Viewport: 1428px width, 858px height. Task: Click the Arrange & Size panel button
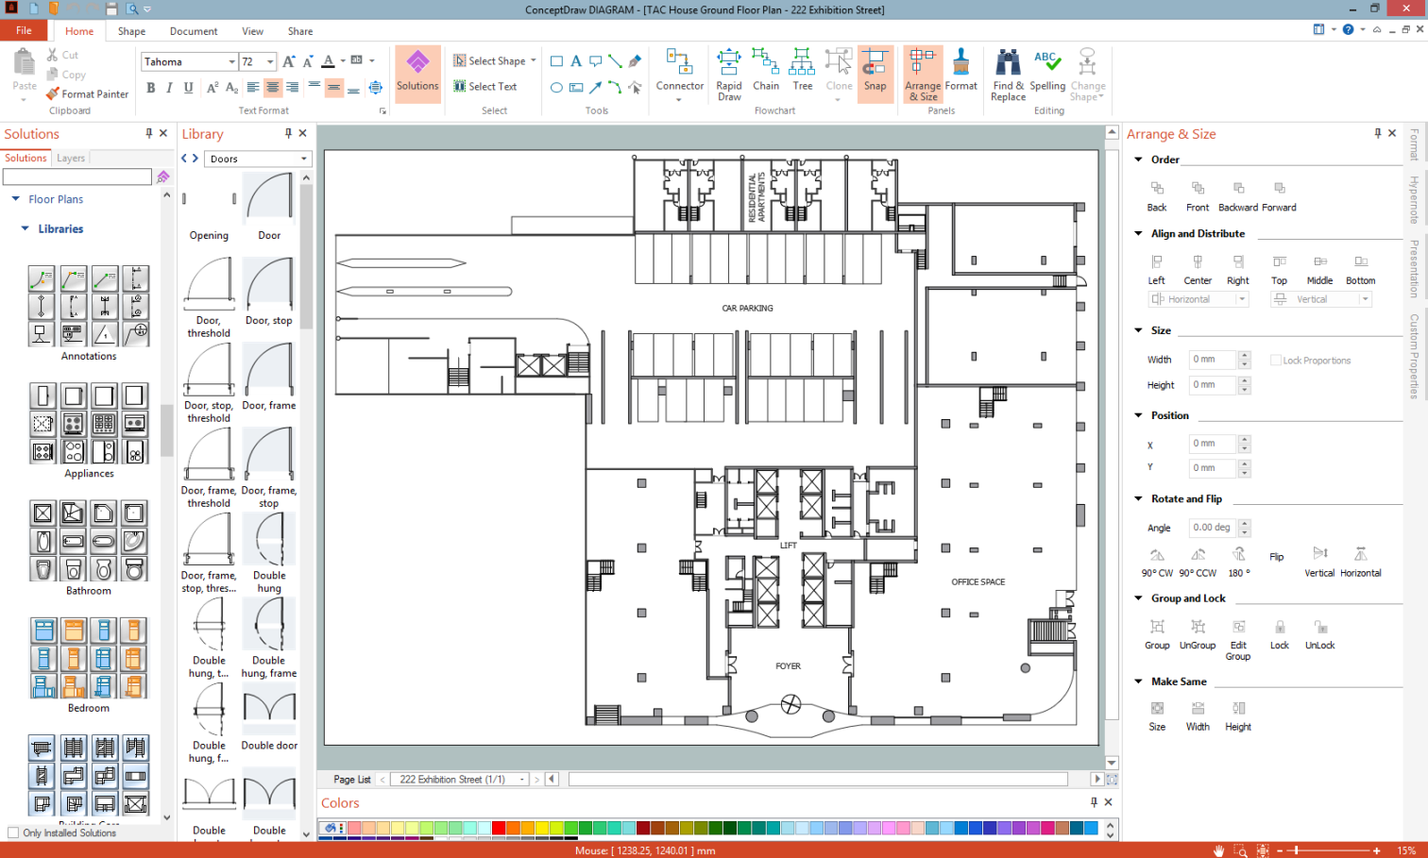[923, 74]
